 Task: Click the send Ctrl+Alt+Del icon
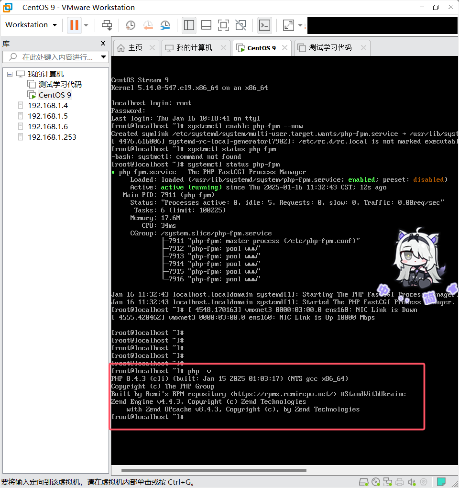pyautogui.click(x=107, y=25)
